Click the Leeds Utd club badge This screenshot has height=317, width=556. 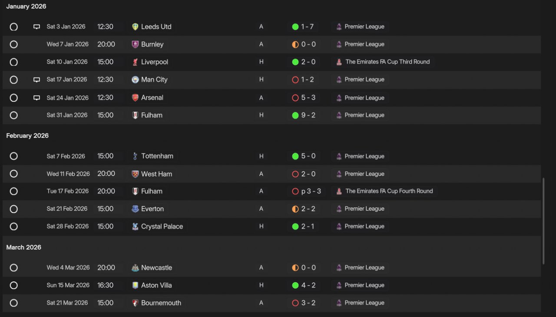[135, 27]
